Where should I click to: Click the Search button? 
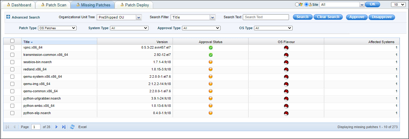point(302,17)
